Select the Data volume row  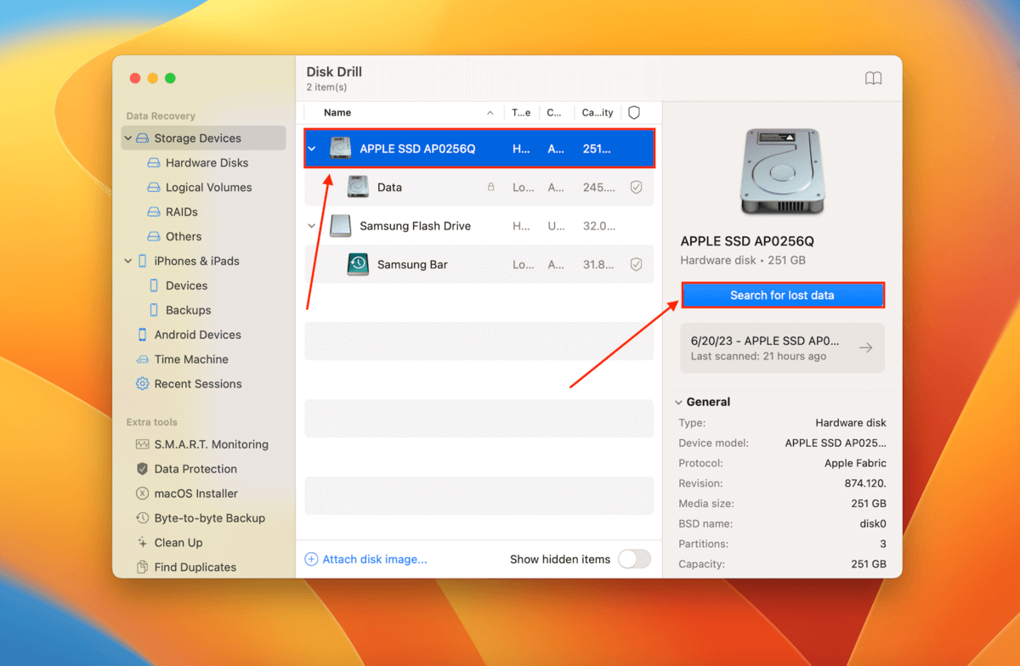pyautogui.click(x=479, y=188)
